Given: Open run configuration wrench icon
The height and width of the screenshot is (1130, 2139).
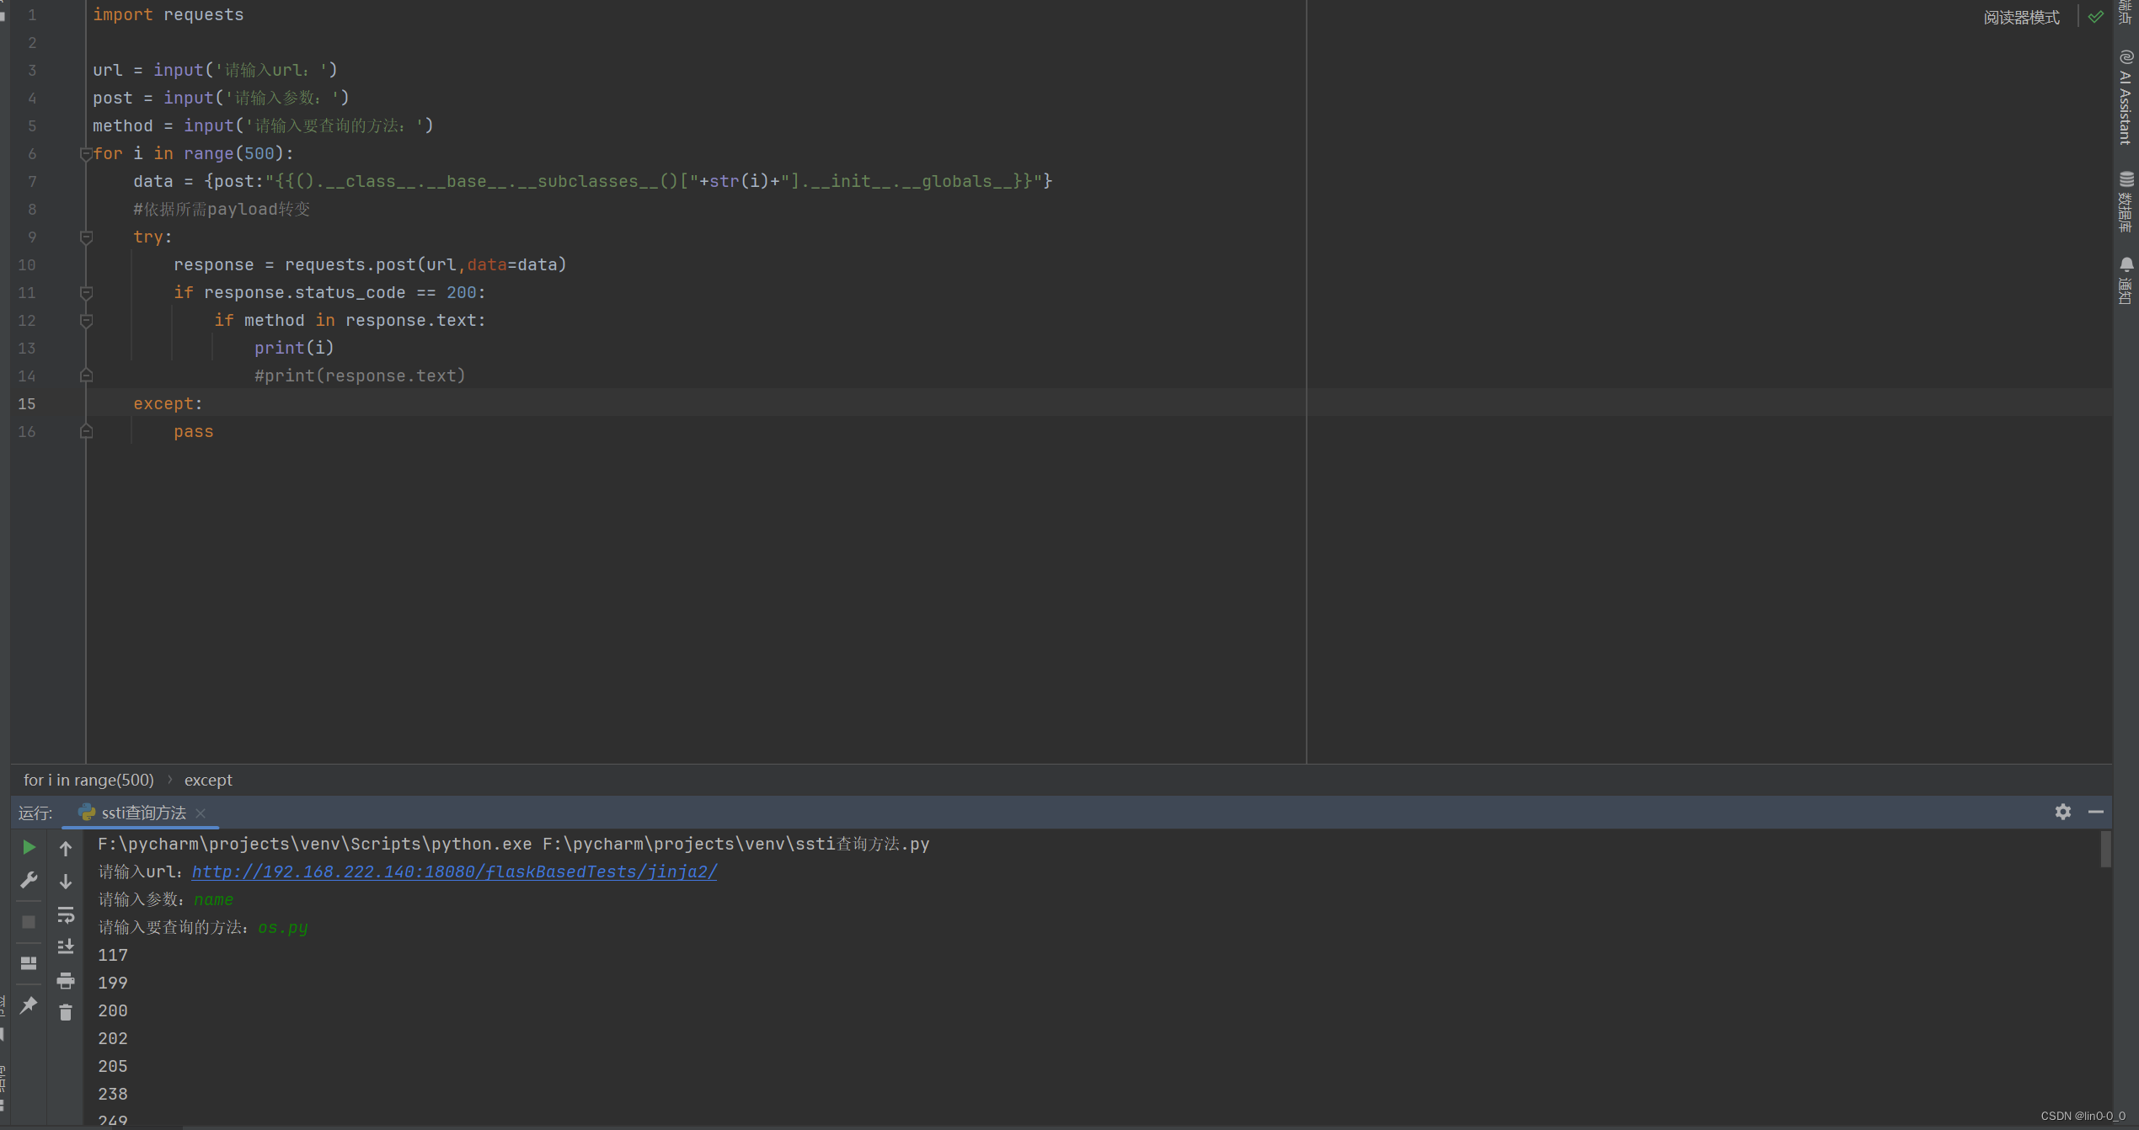Looking at the screenshot, I should [x=29, y=881].
